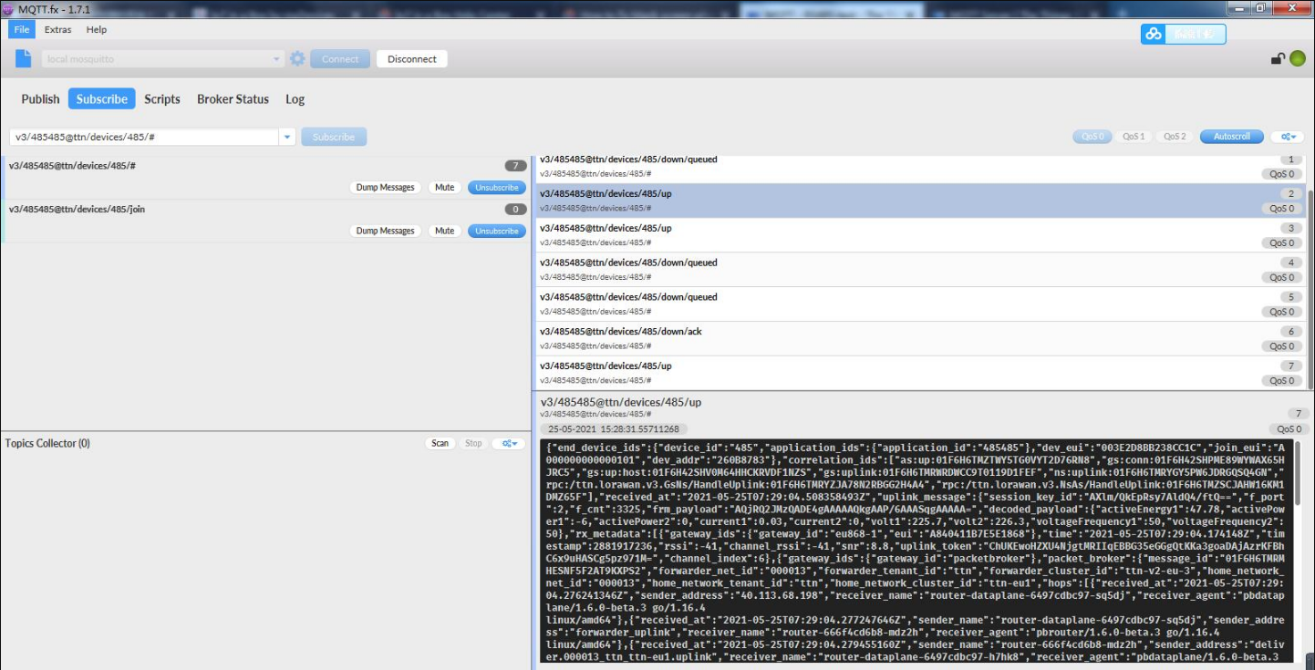Click the subscription topic input field
Viewport: 1315px width, 670px height.
pyautogui.click(x=144, y=137)
